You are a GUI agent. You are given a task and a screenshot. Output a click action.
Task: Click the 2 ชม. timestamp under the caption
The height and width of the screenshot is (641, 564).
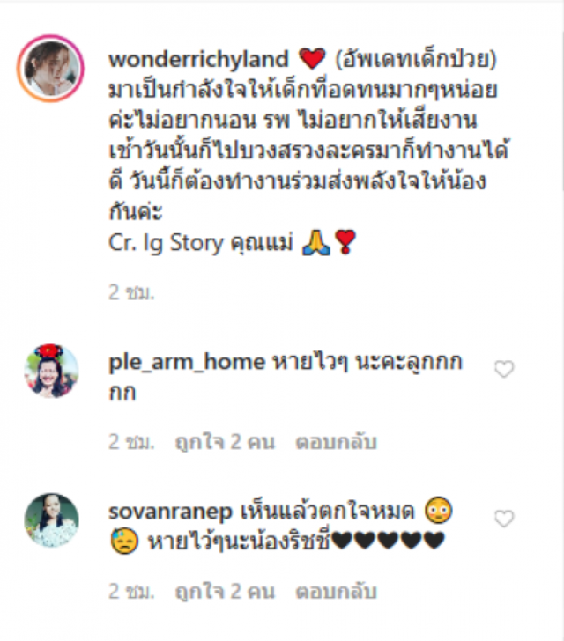click(131, 292)
